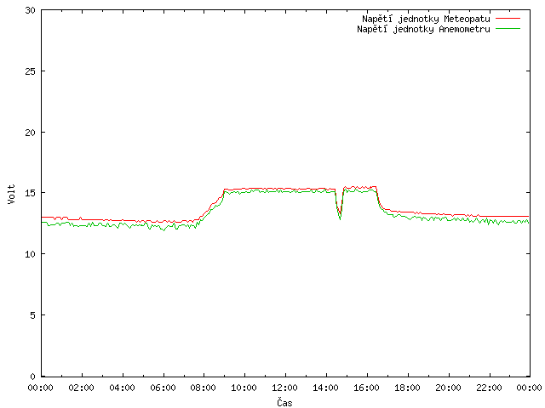Image resolution: width=545 pixels, height=408 pixels.
Task: Click the y-axis value 30
Action: 31,10
